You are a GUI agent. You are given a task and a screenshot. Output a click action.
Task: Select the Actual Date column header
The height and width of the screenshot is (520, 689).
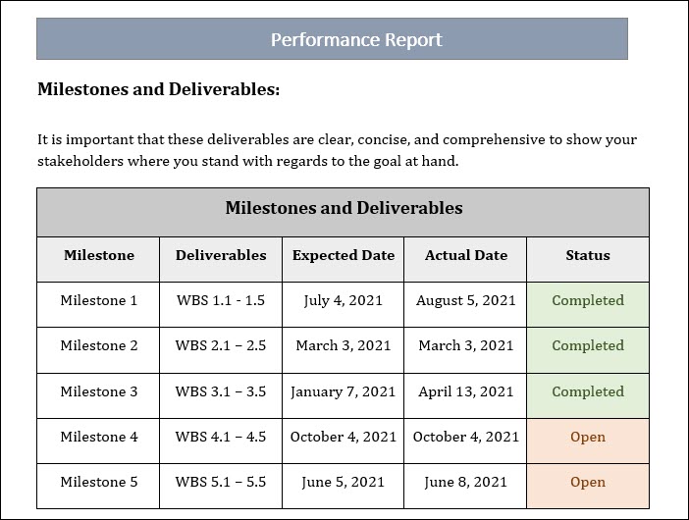(465, 259)
